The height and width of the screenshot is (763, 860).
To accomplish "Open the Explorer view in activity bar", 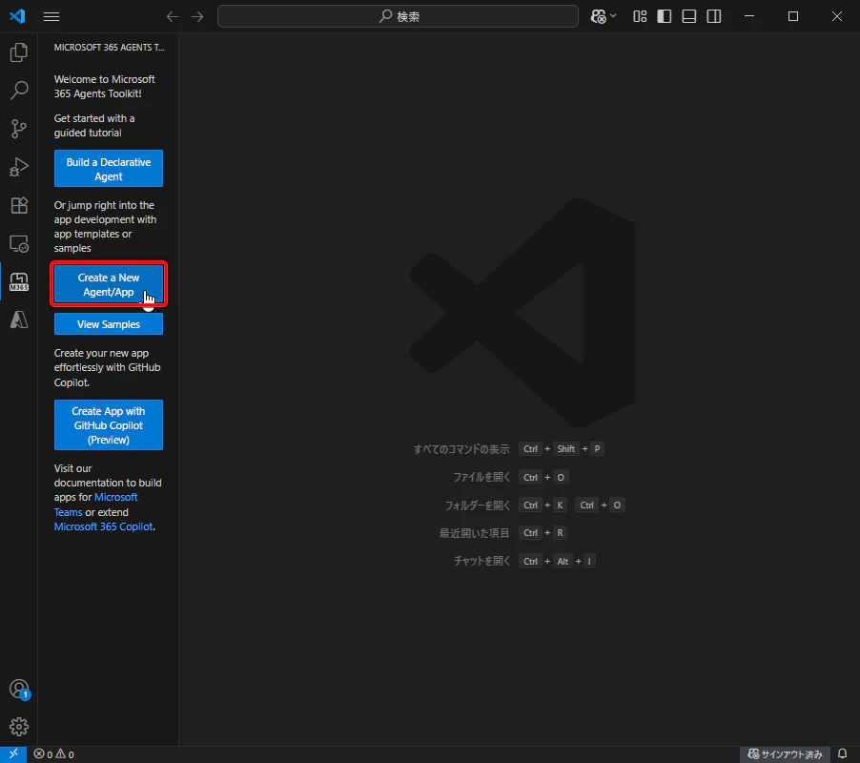I will pos(19,52).
